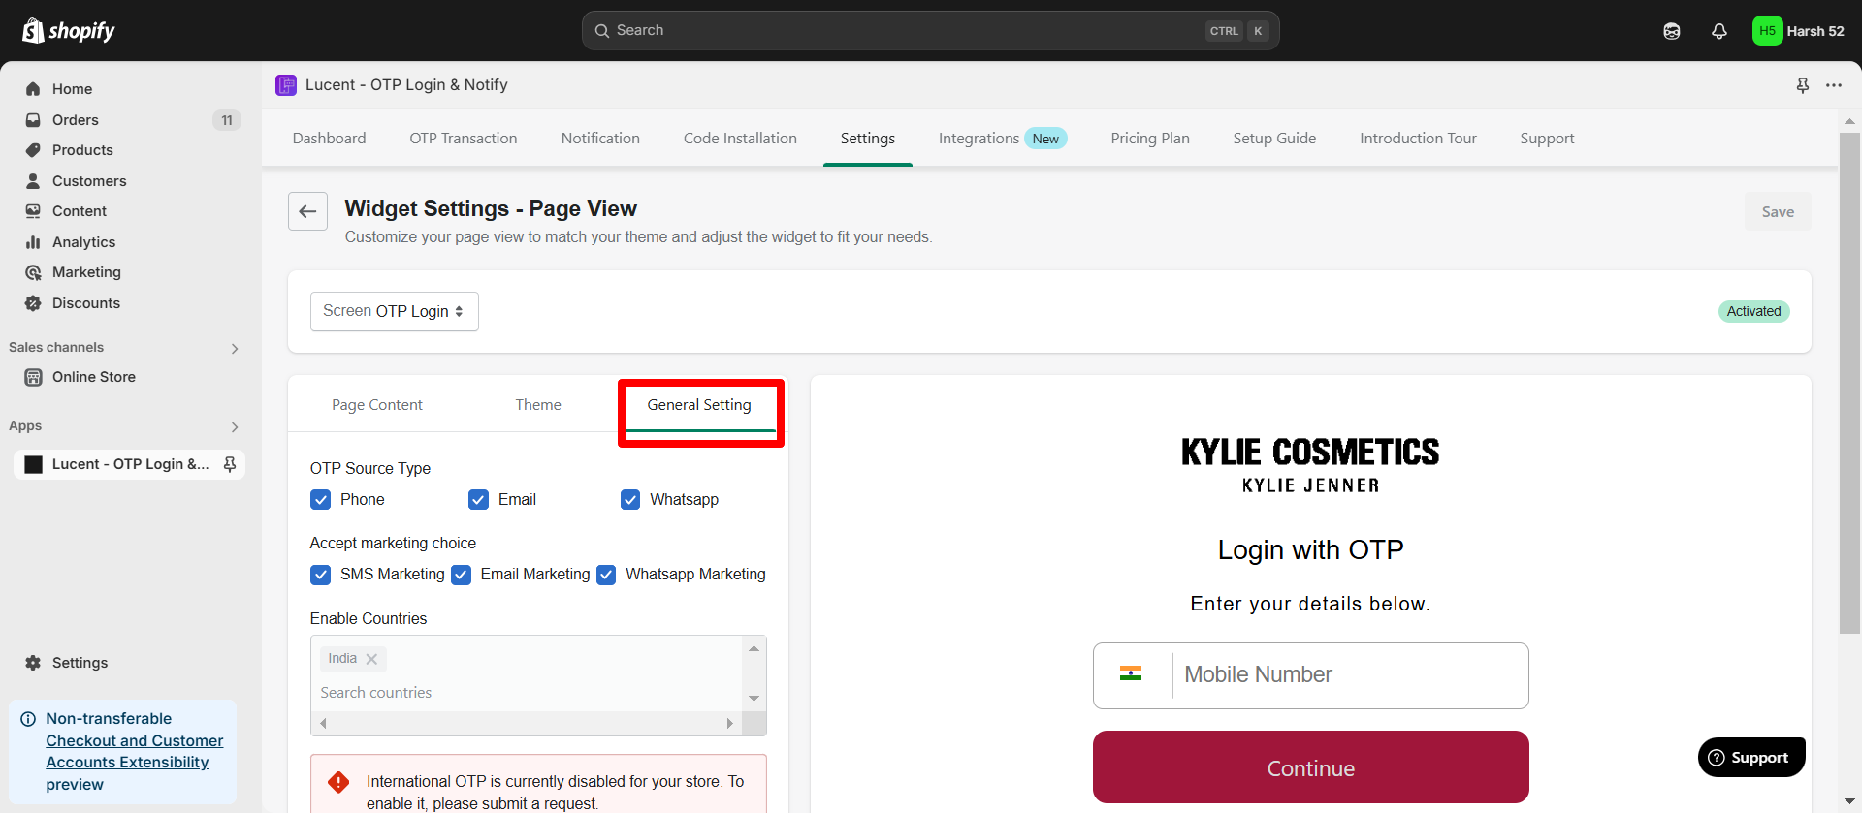Image resolution: width=1862 pixels, height=813 pixels.
Task: Switch to the Page Content tab
Action: [x=377, y=405]
